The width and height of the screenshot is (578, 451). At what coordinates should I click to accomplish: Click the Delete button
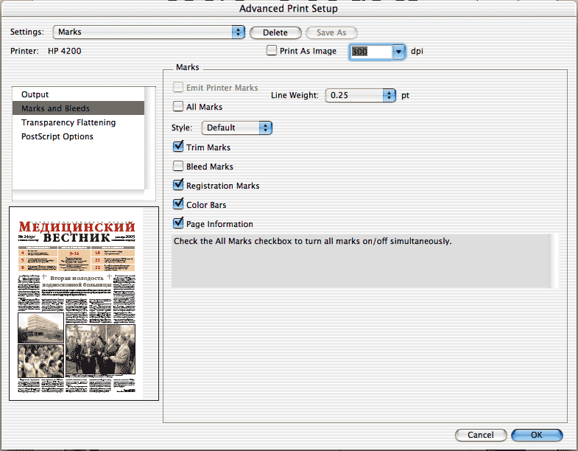[x=275, y=32]
